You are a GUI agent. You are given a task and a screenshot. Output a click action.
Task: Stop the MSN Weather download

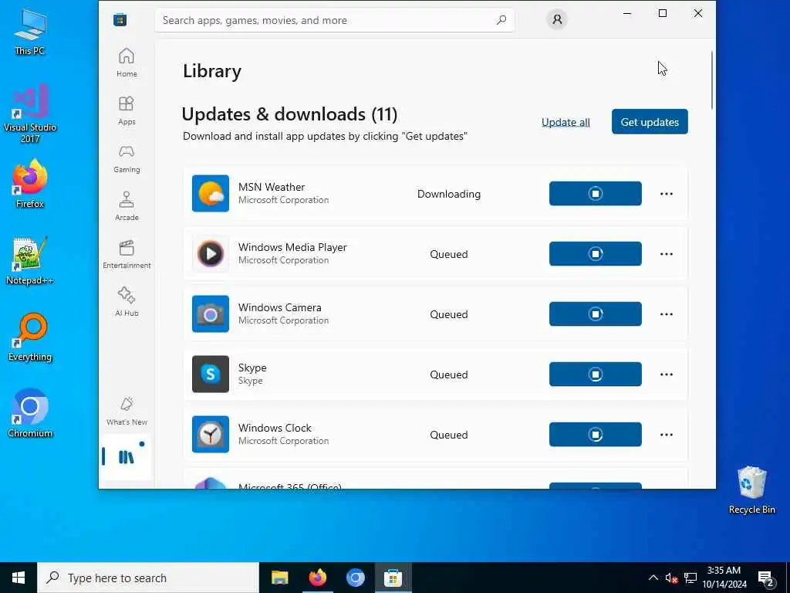(595, 194)
